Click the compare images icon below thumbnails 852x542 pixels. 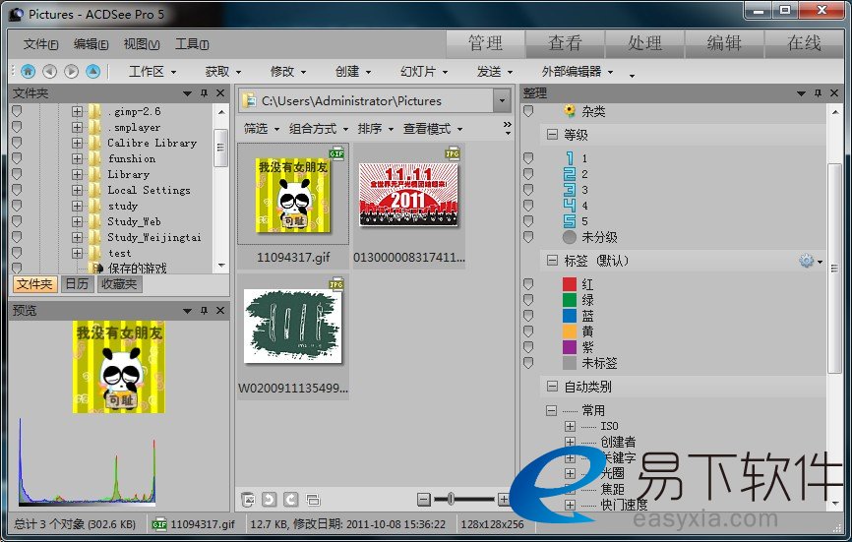tap(312, 500)
